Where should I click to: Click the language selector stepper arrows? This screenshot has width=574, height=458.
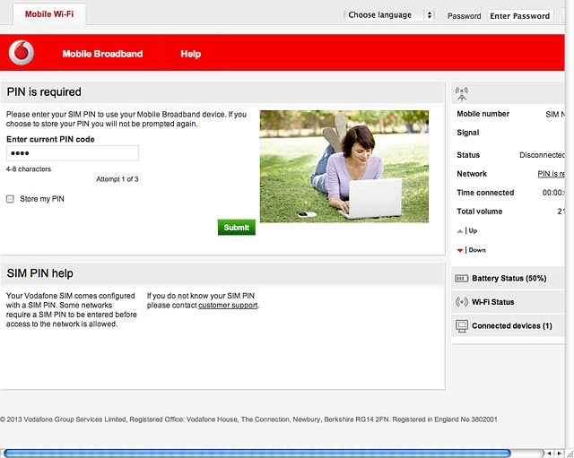pyautogui.click(x=430, y=15)
